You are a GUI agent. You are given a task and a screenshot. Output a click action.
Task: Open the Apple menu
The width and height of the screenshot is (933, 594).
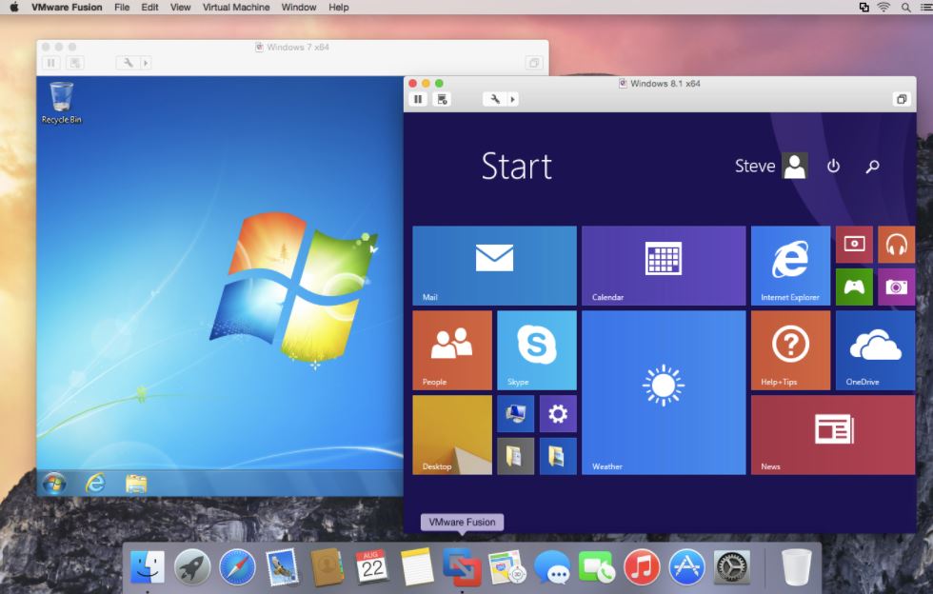click(x=14, y=8)
